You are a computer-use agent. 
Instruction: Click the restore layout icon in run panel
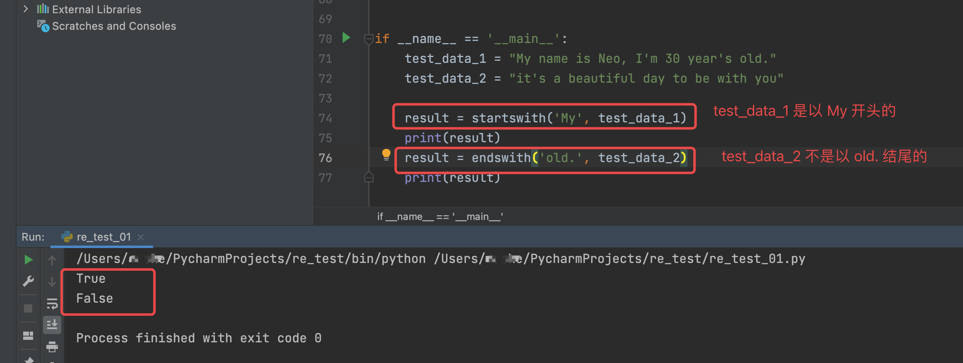click(28, 336)
